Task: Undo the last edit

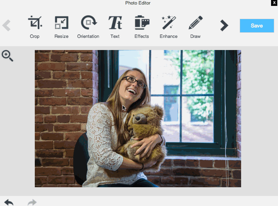Action: click(9, 202)
